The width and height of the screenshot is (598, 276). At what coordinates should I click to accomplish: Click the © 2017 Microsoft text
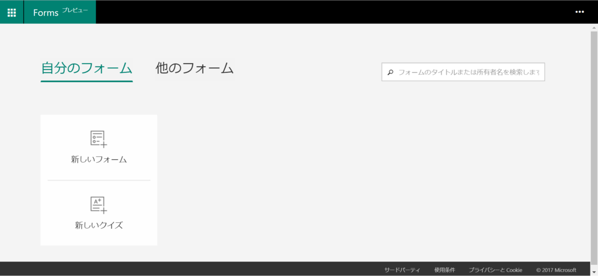556,270
